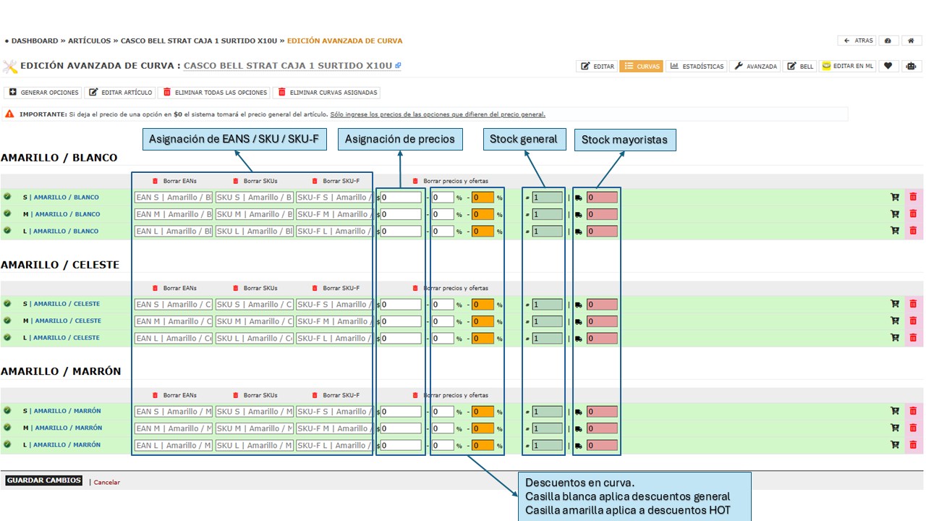Delete the L Amarillo / Marrón option row
This screenshot has height=521, width=926.
coord(913,445)
